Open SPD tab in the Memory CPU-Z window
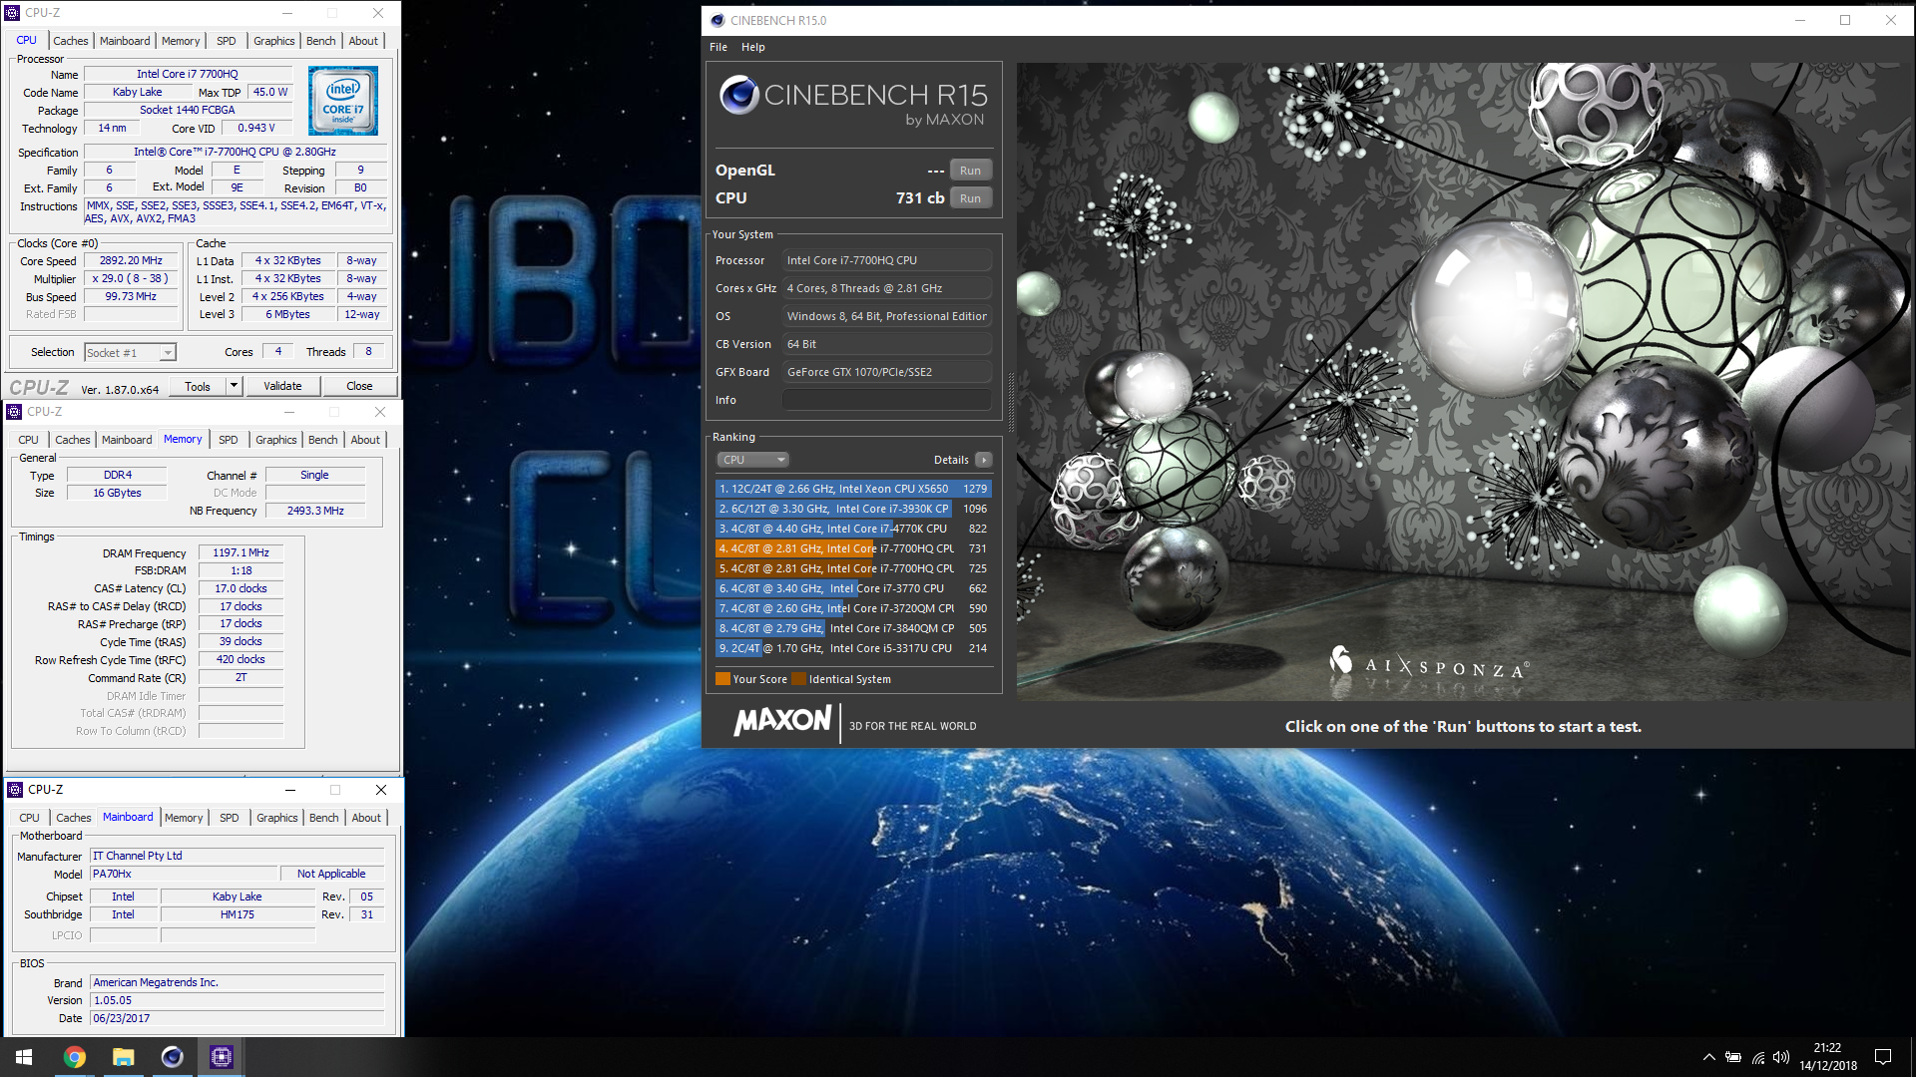Viewport: 1916px width, 1077px height. coord(229,440)
